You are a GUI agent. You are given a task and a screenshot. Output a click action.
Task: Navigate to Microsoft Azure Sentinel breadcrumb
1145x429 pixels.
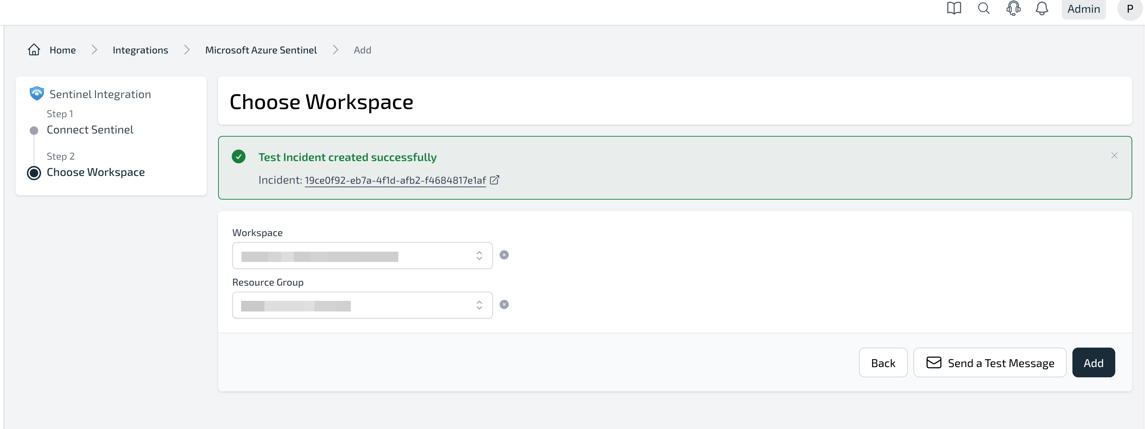pyautogui.click(x=261, y=50)
